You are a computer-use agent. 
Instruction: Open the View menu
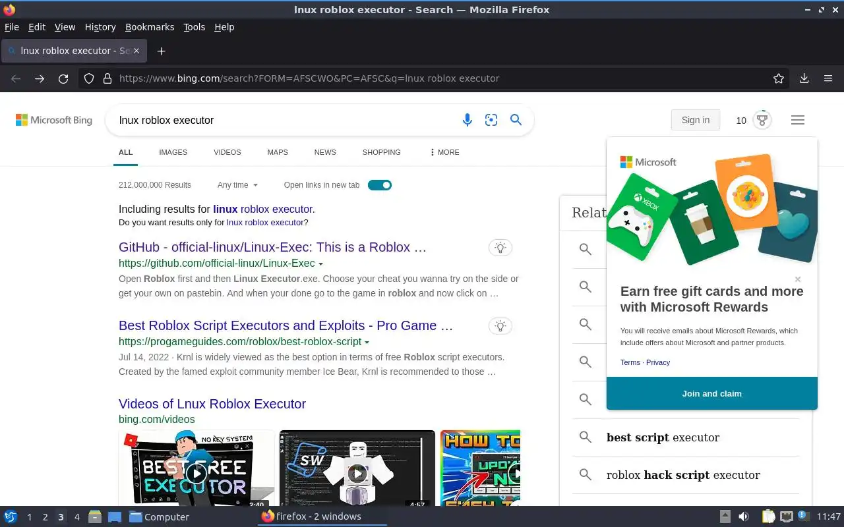click(x=65, y=27)
